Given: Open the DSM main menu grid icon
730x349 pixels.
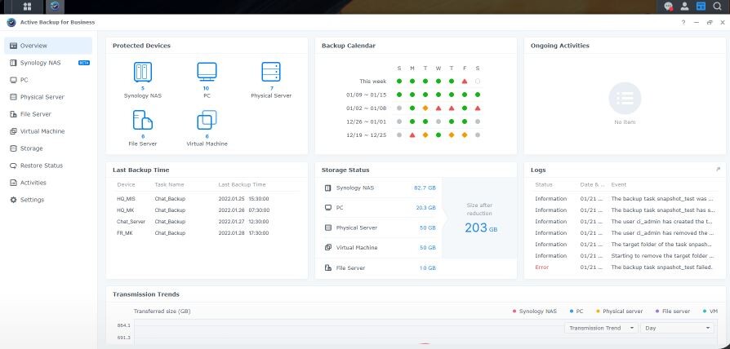Looking at the screenshot, I should pos(27,7).
